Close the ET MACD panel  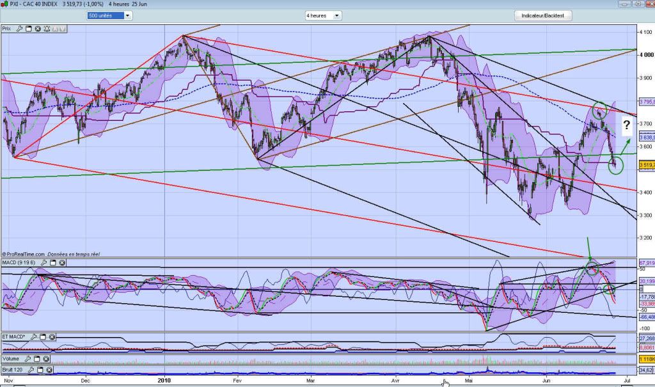(51, 337)
